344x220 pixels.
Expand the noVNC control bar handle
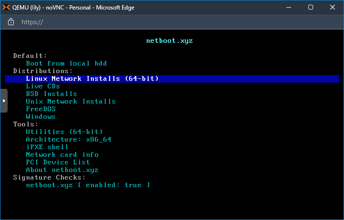point(4,101)
